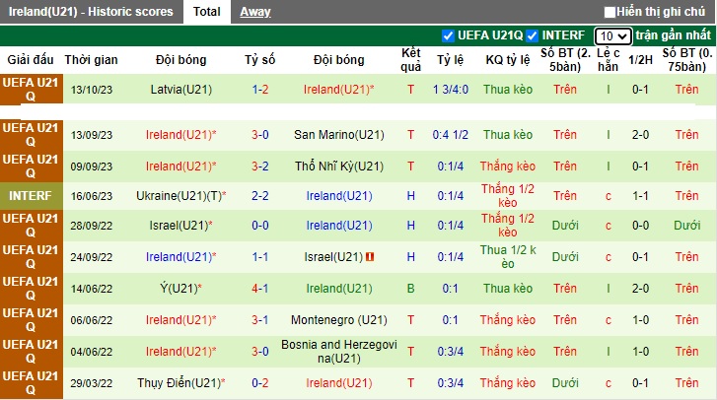
Task: Click the KQ tỷ lệ column header
Action: pyautogui.click(x=508, y=60)
